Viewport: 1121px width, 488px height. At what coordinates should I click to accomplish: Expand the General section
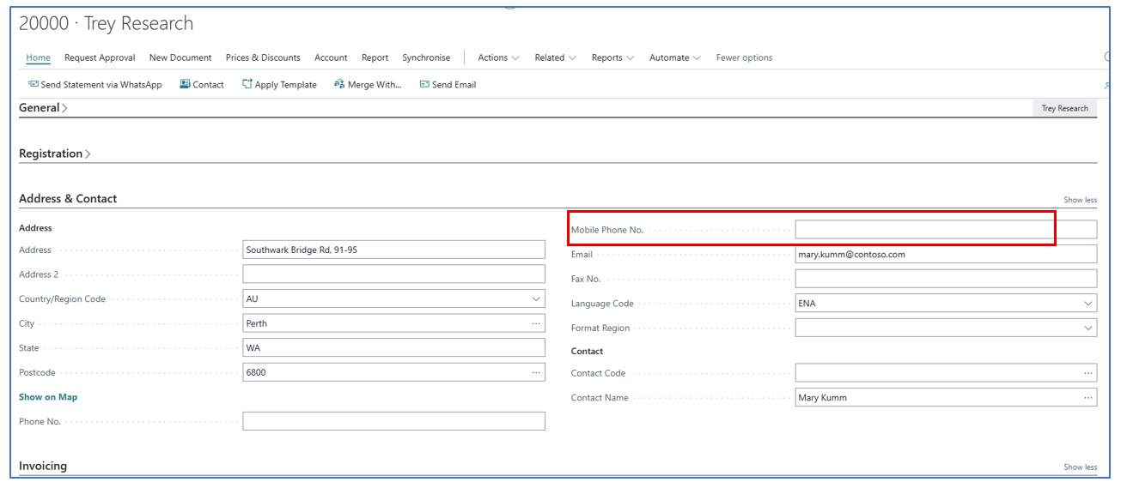(x=42, y=108)
